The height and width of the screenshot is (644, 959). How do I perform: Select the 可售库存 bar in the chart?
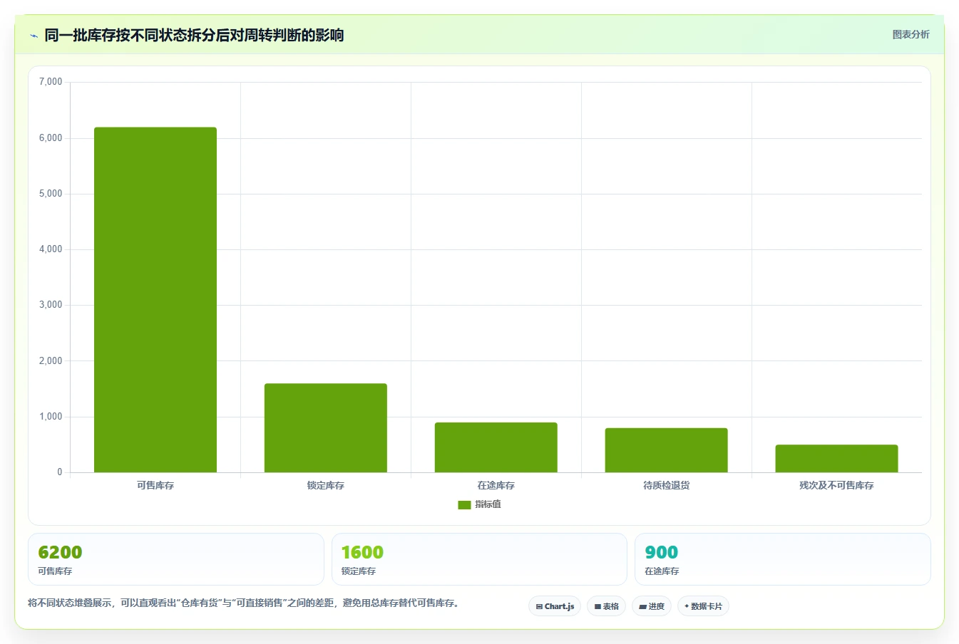[x=155, y=300]
